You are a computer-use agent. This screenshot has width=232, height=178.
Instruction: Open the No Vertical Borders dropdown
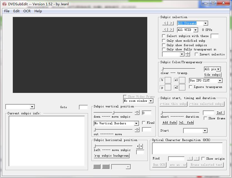point(136,123)
